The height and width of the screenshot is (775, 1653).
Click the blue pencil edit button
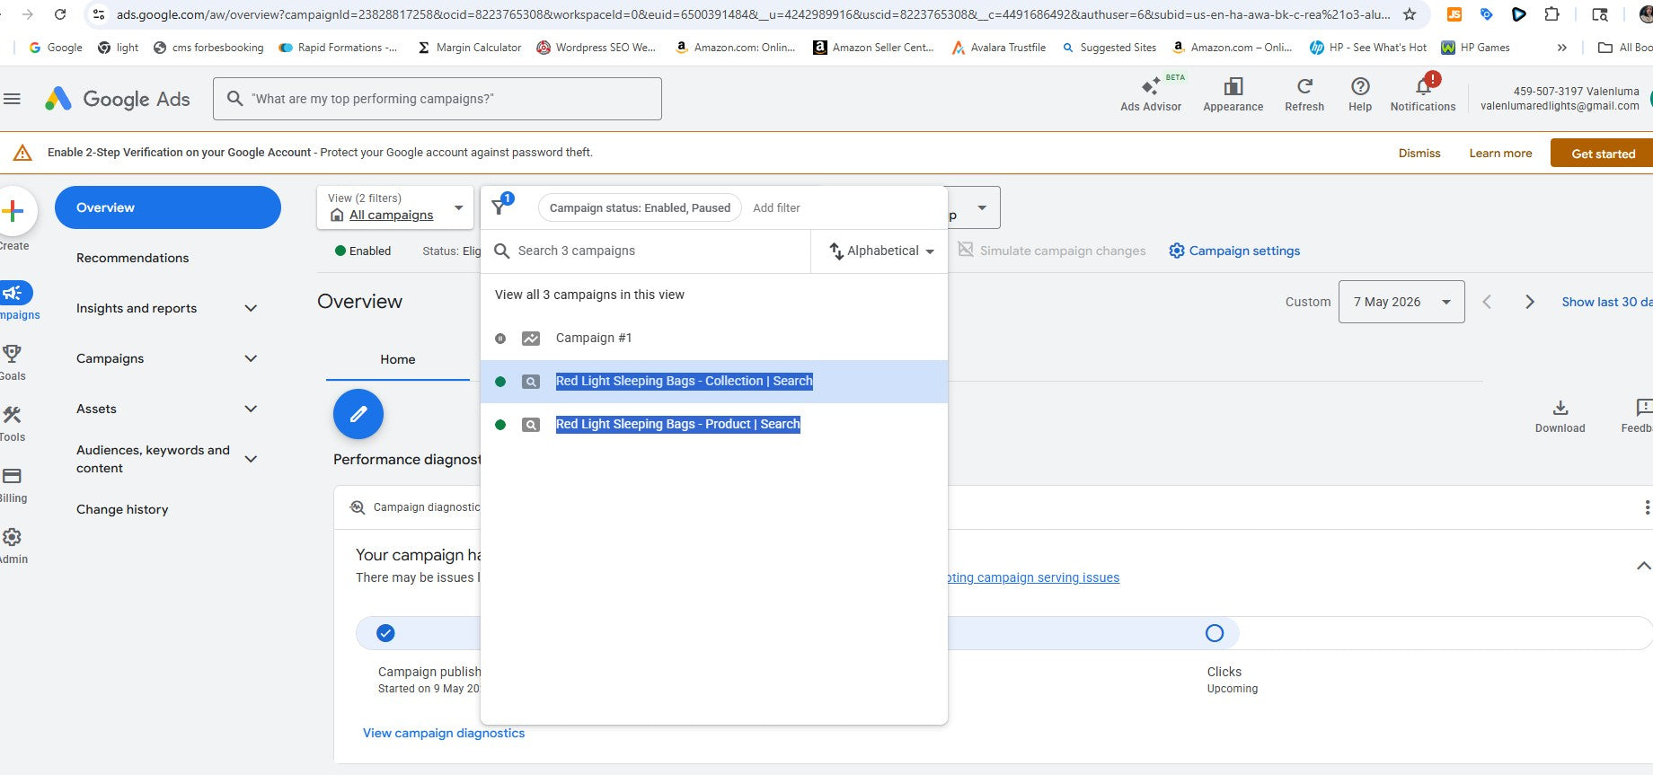(358, 414)
